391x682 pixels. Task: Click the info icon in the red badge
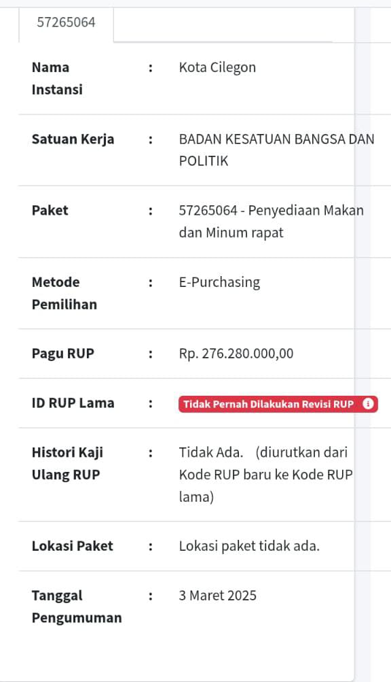[368, 404]
